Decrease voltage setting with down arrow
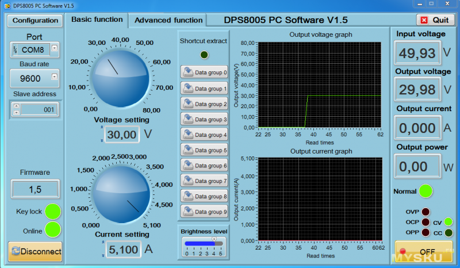 click(102, 140)
